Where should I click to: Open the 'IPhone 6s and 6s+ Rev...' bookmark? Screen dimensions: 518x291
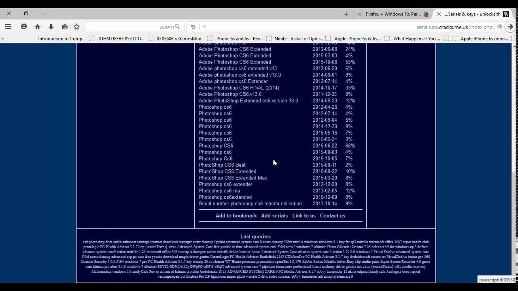coord(239,39)
